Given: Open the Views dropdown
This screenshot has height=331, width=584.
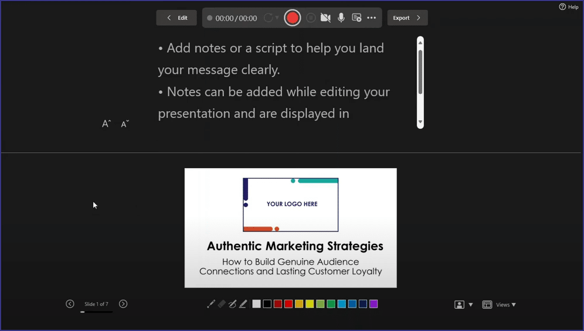Looking at the screenshot, I should 506,305.
